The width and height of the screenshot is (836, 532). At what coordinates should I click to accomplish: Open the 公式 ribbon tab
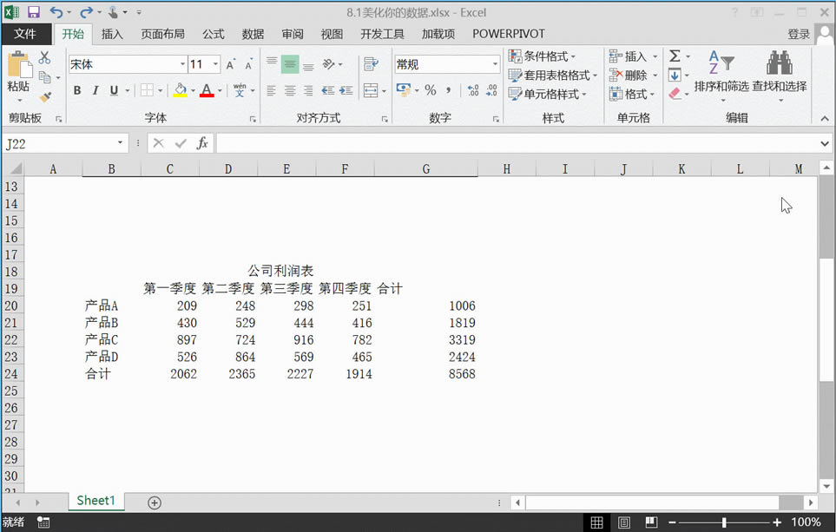[214, 34]
